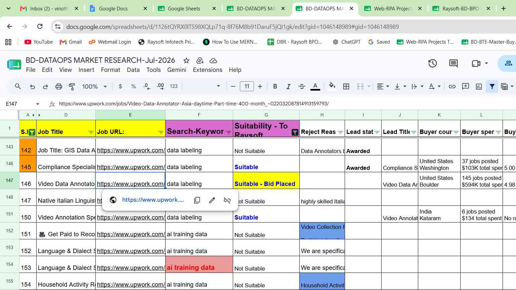The image size is (516, 290).
Task: Toggle the active filter funnel button
Action: (x=492, y=87)
